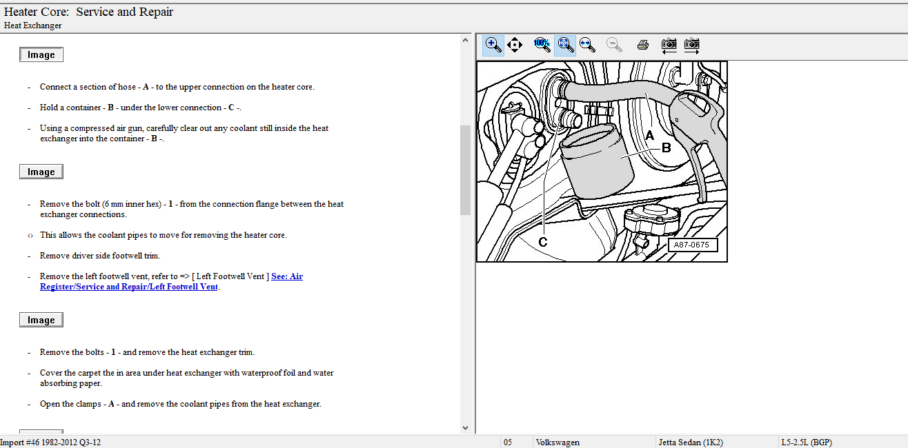Open the Image button above heat exchanger trim step

[x=41, y=320]
